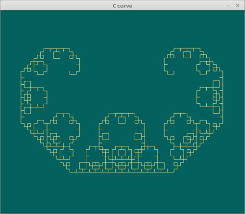Screen dimensions: 245x214
Task: Select the lower square on the left edge
Action: [x=27, y=111]
